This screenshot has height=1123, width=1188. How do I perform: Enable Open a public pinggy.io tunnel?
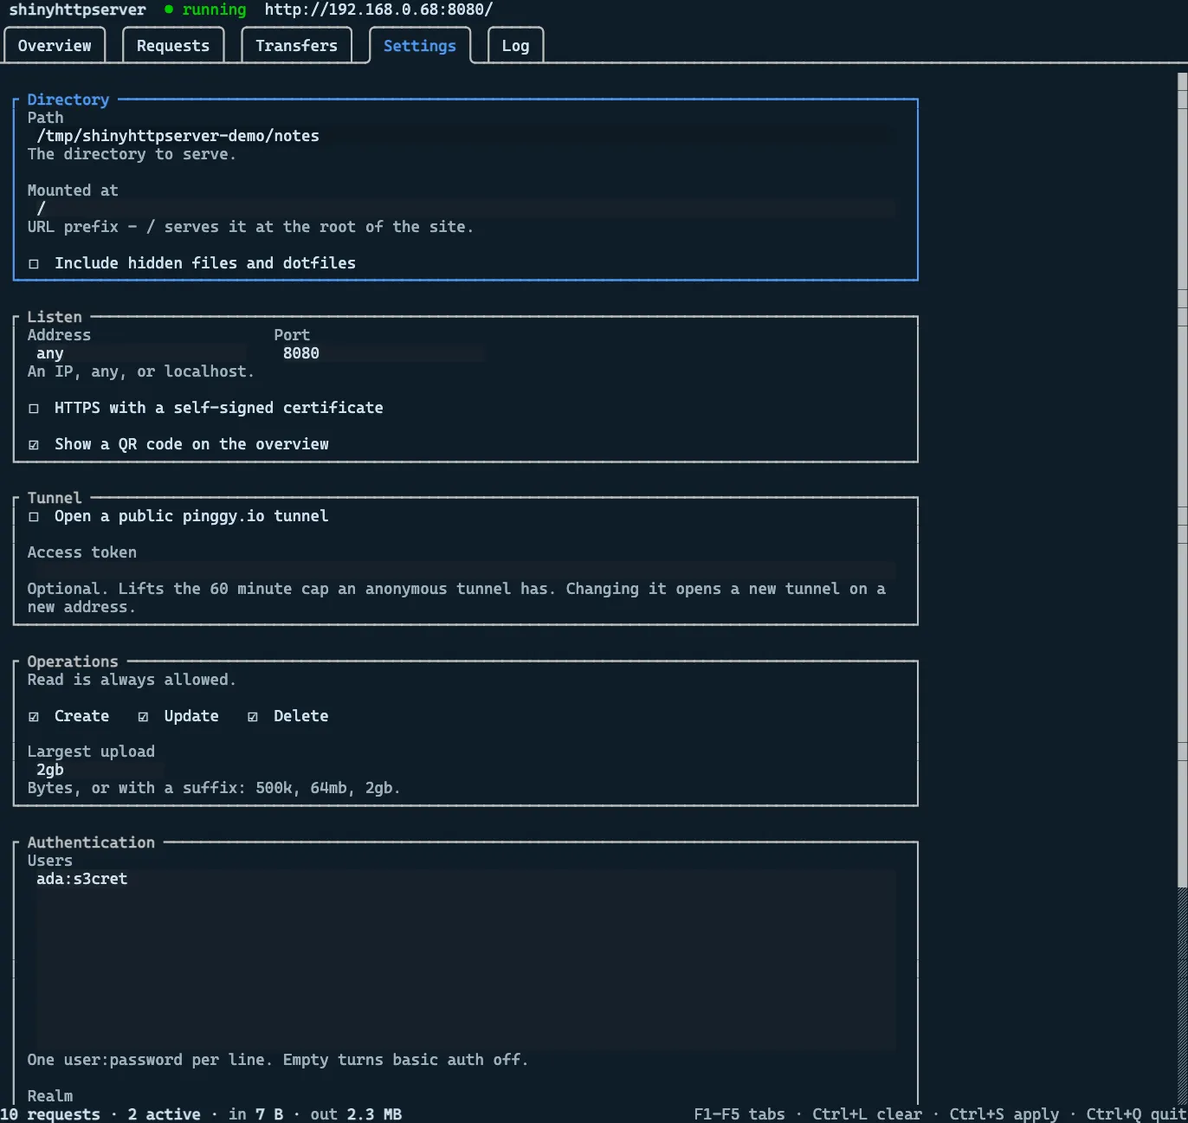178,516
